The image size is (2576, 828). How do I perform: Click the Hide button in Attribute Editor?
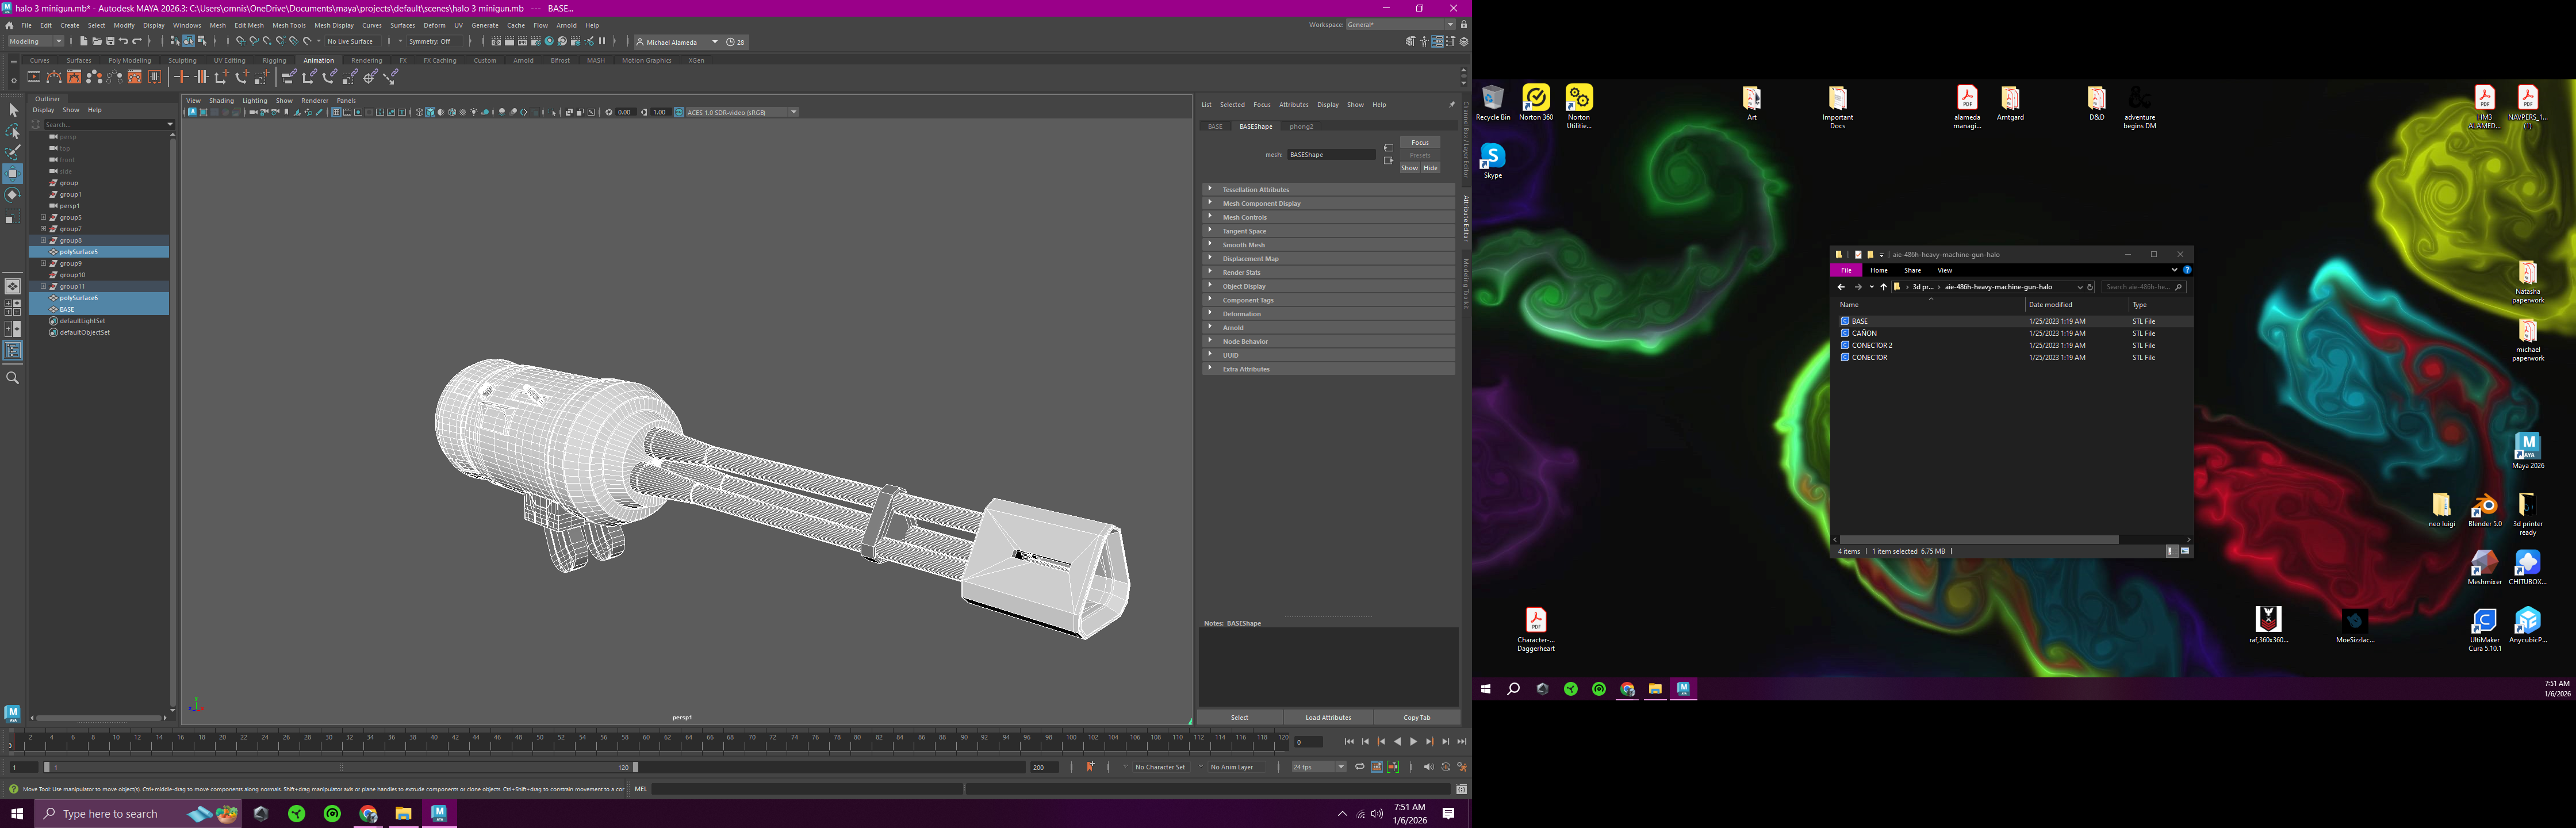[1430, 168]
